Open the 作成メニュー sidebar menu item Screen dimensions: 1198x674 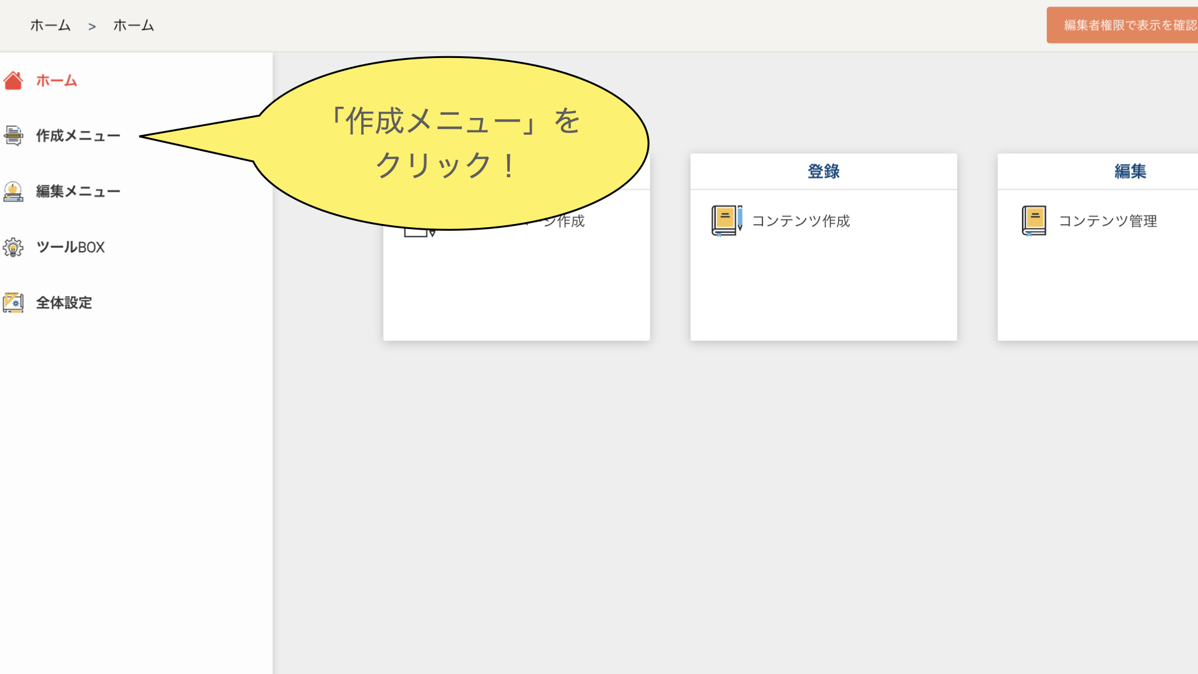[x=78, y=135]
